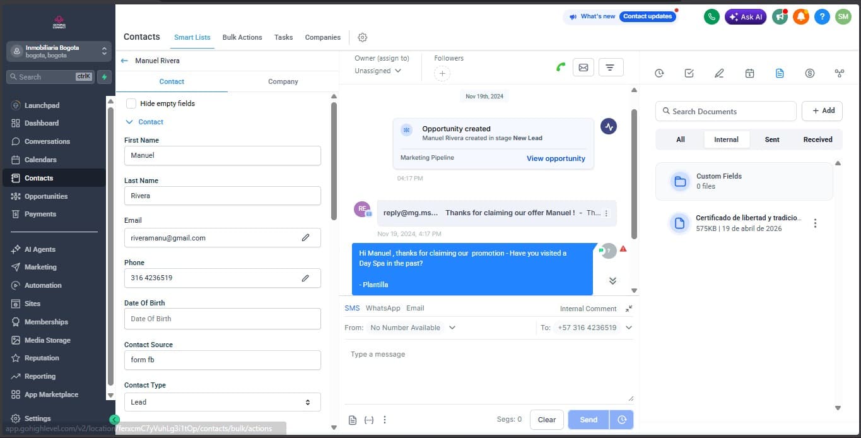Viewport: 861px width, 438px height.
Task: Click the Add button in Documents panel
Action: 822,110
